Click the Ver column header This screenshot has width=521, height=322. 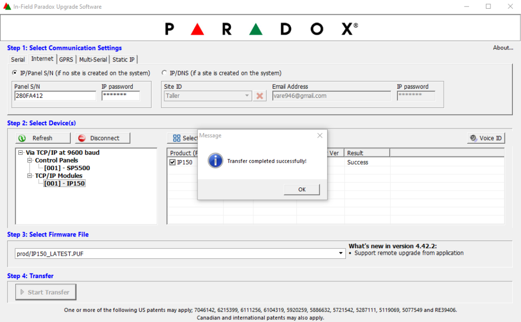coord(335,153)
